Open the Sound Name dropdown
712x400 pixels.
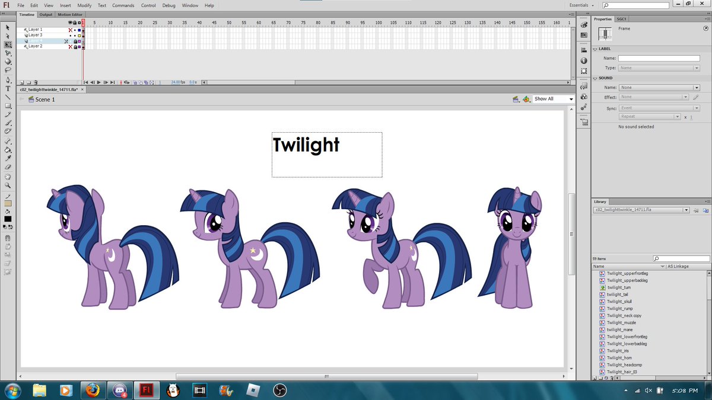659,88
